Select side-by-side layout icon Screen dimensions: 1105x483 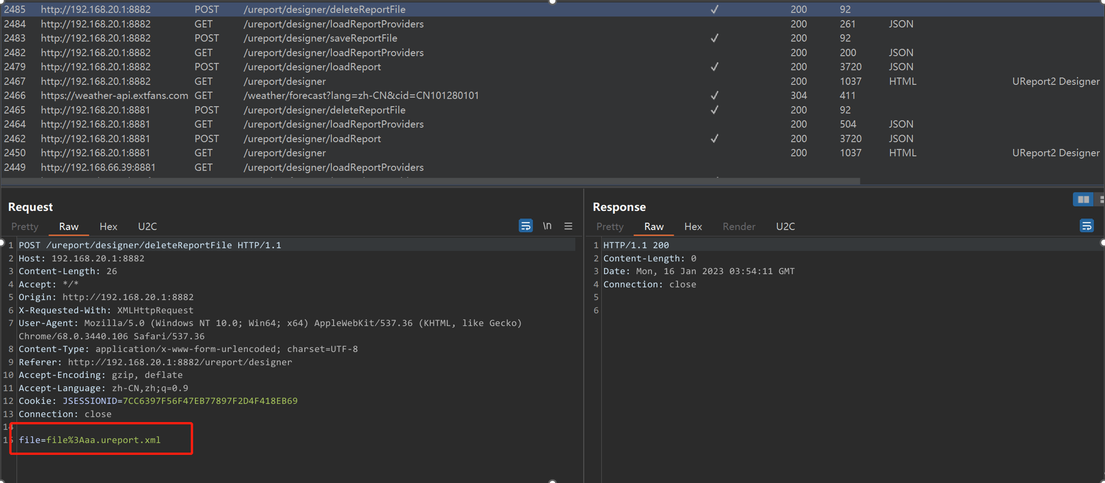click(1083, 200)
